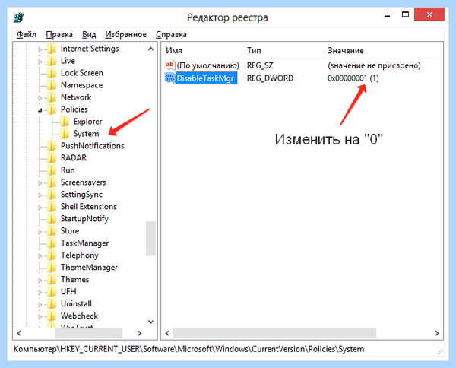Click the Policies folder icon

coord(52,109)
